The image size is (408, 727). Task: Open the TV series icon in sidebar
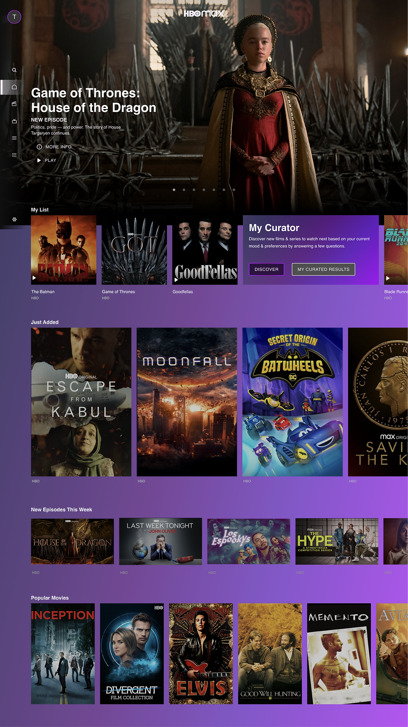[14, 121]
